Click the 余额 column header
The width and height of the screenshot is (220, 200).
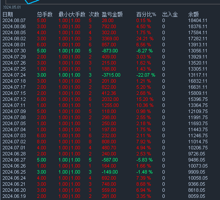[x=193, y=15]
